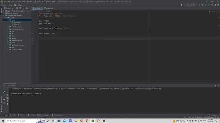This screenshot has width=220, height=123.
Task: Open the user account icon in toolbar
Action: (182, 5)
